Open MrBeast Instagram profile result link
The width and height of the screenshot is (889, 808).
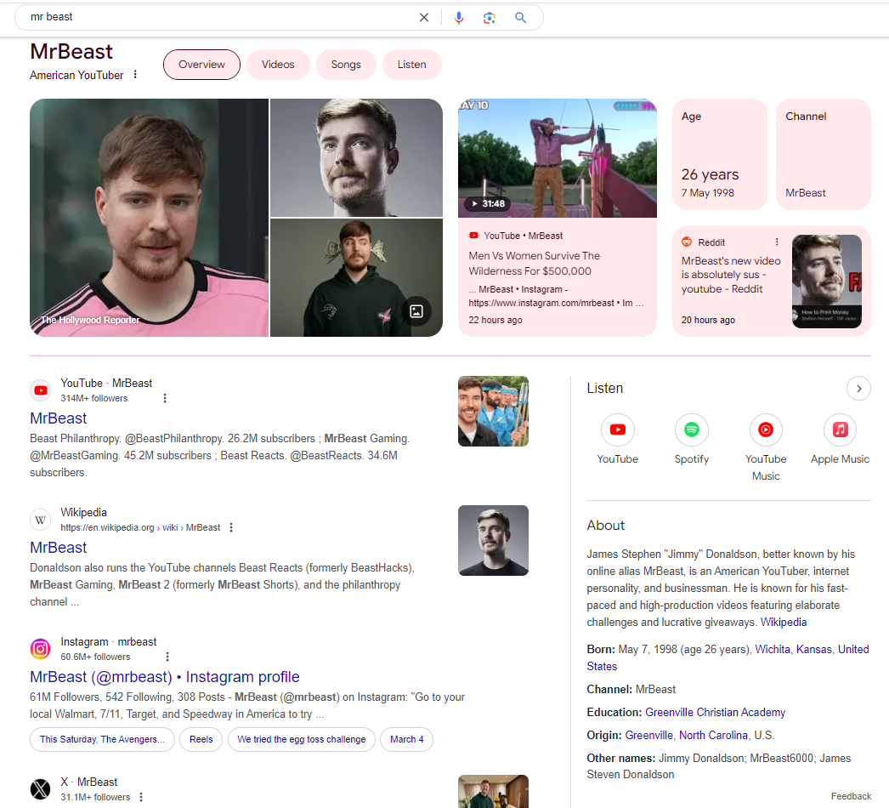tap(165, 677)
